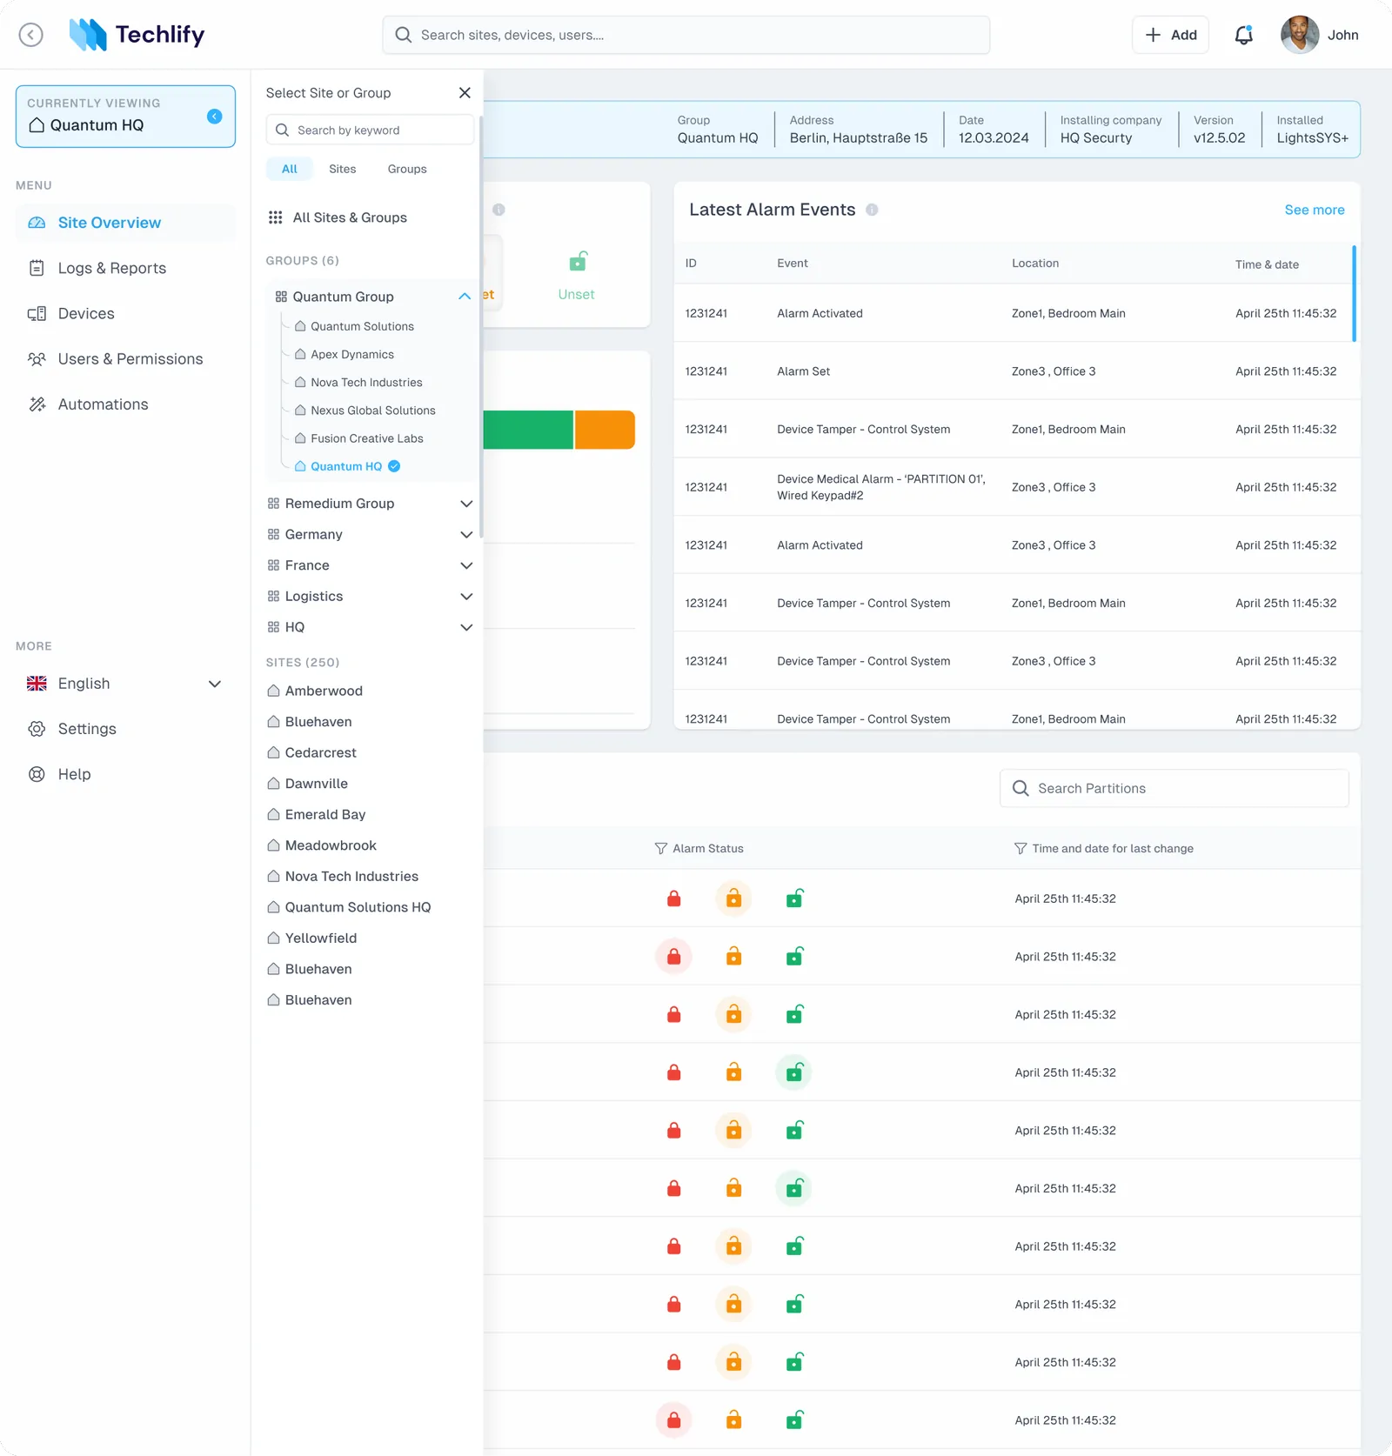This screenshot has height=1456, width=1392.
Task: Switch to the Sites tab
Action: pos(343,169)
